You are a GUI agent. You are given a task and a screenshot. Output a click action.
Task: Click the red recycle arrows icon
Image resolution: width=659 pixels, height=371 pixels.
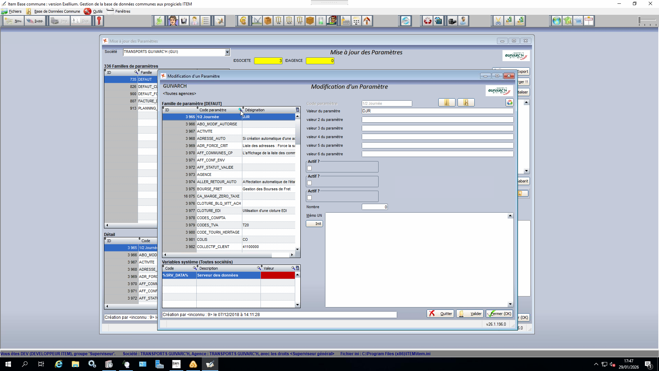427,21
